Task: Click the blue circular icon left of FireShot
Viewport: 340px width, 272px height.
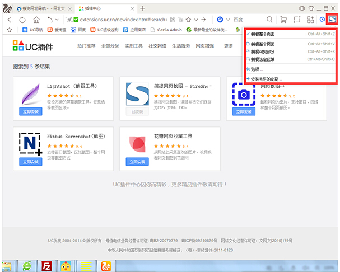Action: (322, 20)
